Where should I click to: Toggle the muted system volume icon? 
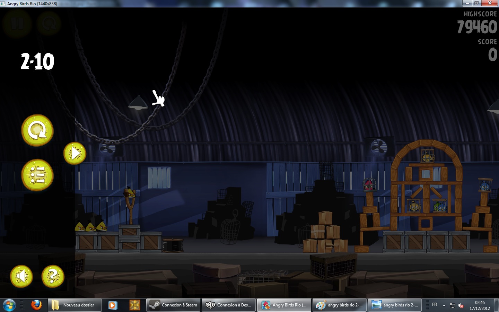click(461, 305)
